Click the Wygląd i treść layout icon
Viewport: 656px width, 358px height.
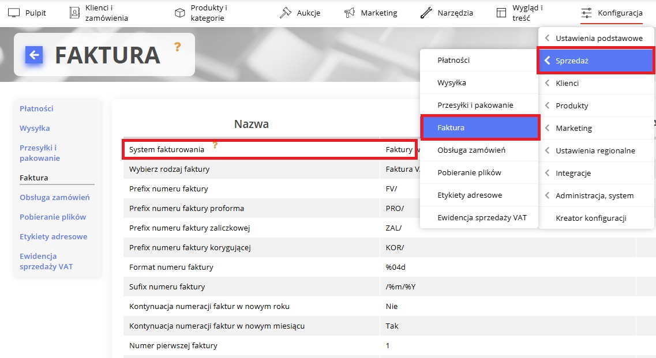[x=501, y=13]
